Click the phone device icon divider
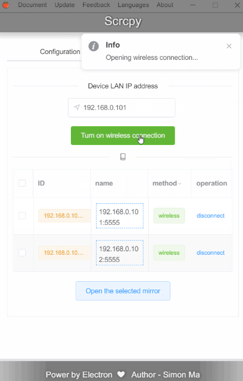 coord(123,157)
